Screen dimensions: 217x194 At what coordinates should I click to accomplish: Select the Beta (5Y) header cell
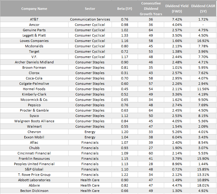click(125, 9)
